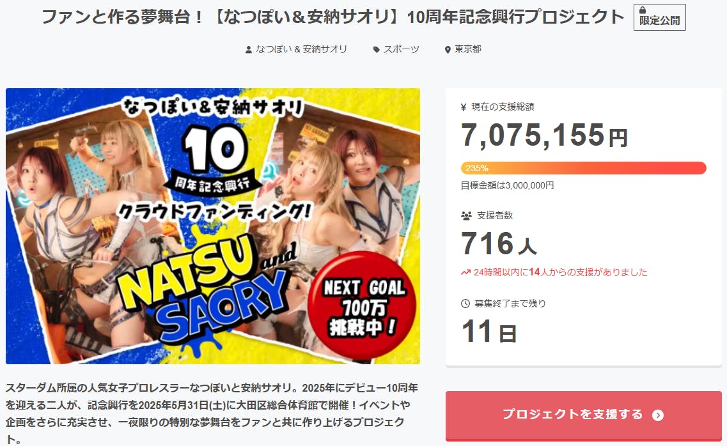This screenshot has height=446, width=727.
Task: Click the 235% funding progress bar
Action: 583,168
